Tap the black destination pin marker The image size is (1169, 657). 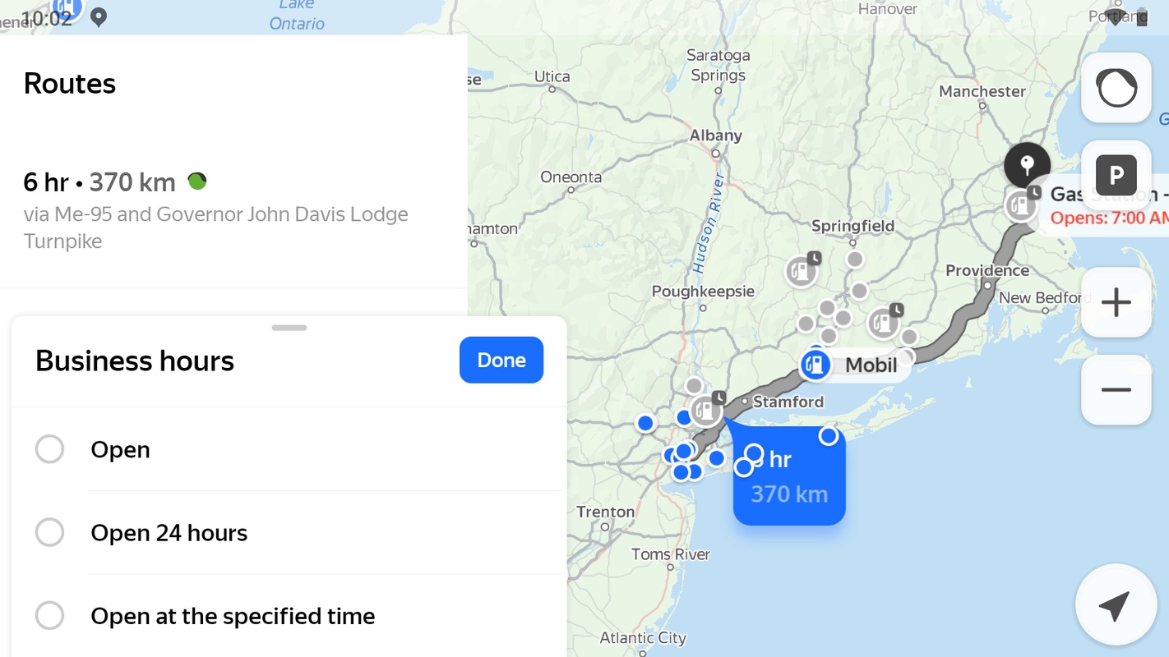click(x=1027, y=165)
